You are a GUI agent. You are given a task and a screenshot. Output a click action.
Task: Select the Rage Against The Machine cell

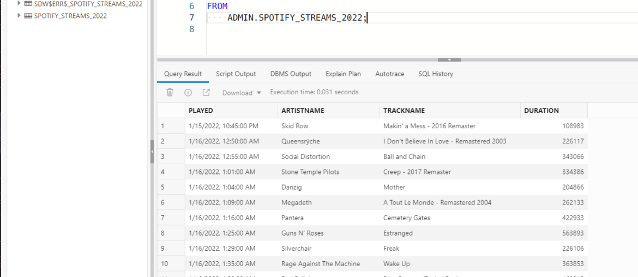click(329, 264)
